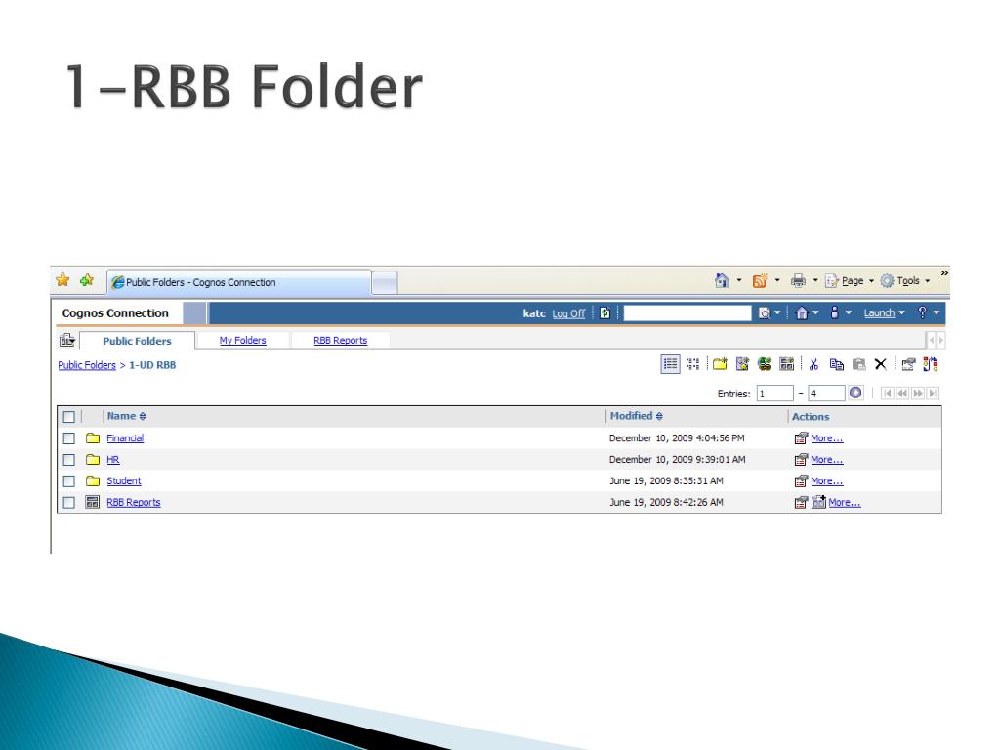Open the My Area dropdown arrow

[x=849, y=312]
